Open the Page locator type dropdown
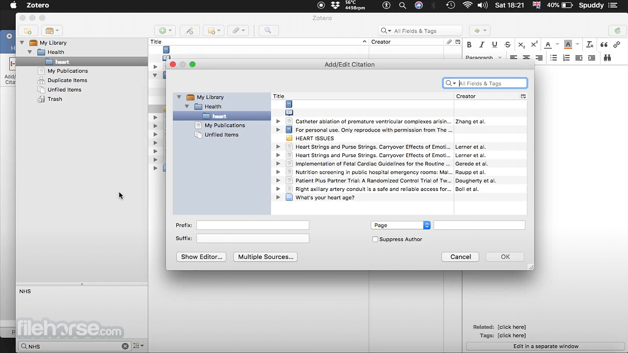The height and width of the screenshot is (353, 628). pyautogui.click(x=401, y=225)
